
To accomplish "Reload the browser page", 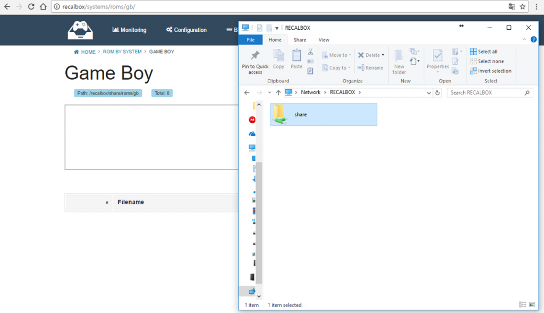I will (x=31, y=7).
